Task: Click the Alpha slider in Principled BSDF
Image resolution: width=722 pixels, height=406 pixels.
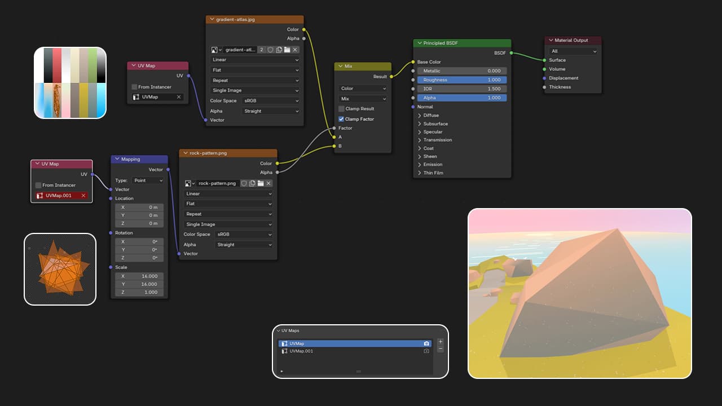Action: pyautogui.click(x=463, y=98)
